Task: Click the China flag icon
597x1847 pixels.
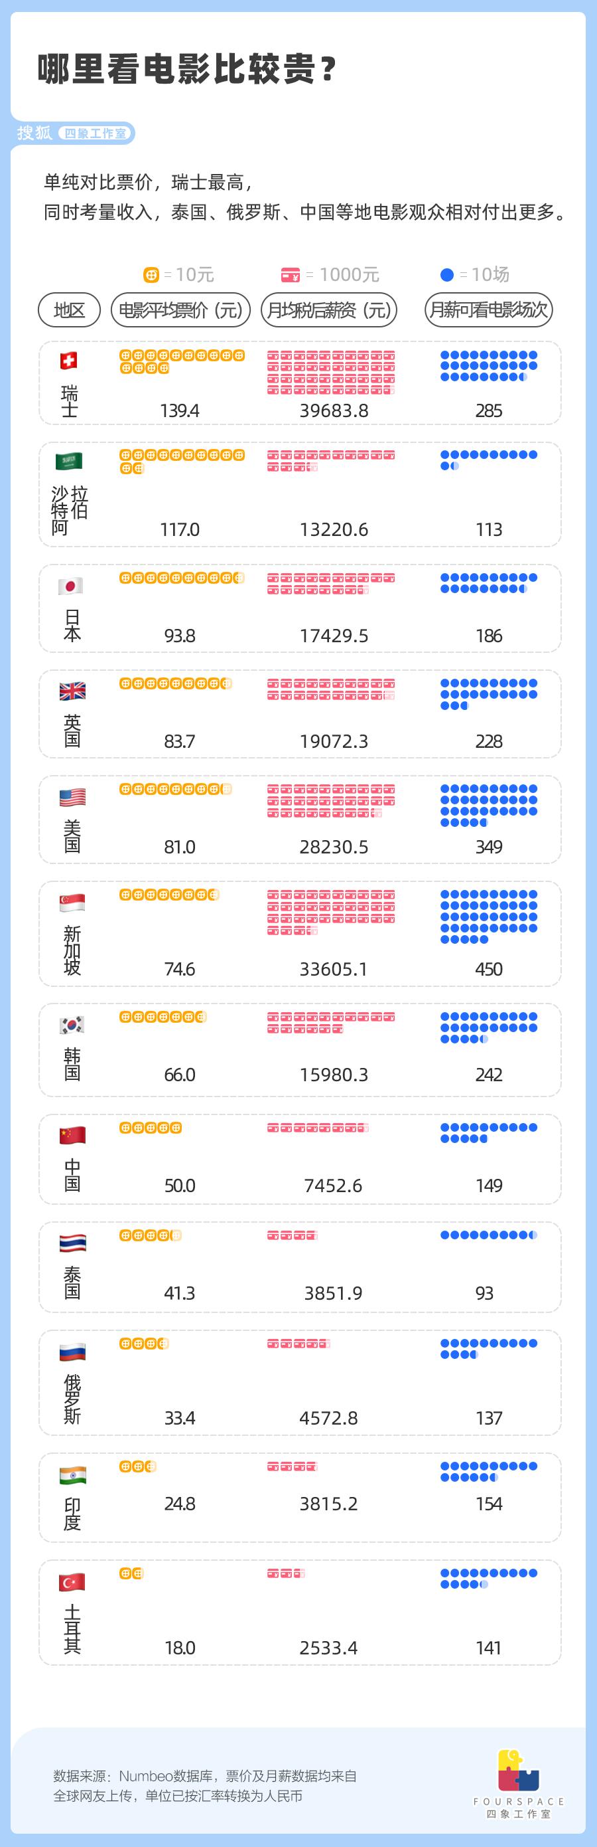Action: click(x=72, y=1136)
